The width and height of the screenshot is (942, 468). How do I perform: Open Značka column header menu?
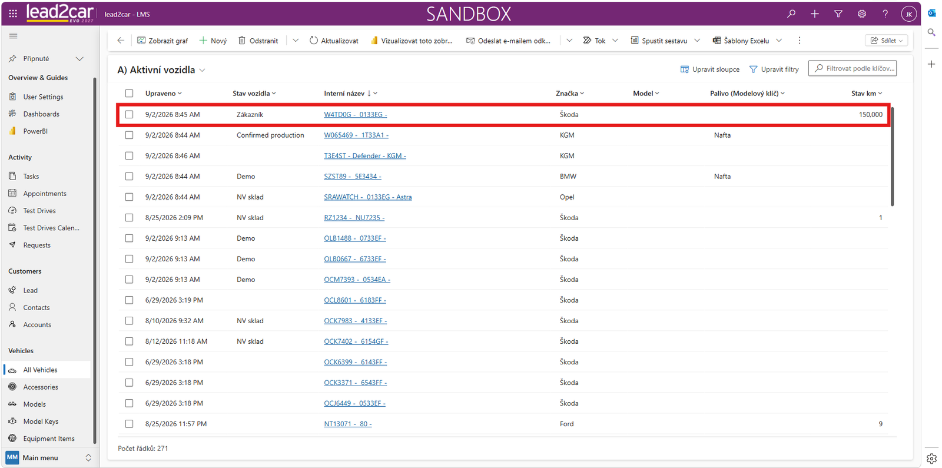[570, 94]
